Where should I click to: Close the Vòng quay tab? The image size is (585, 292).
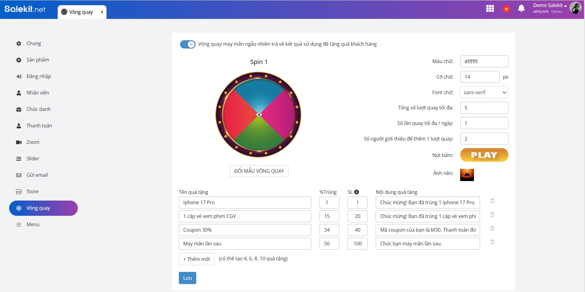tap(102, 12)
